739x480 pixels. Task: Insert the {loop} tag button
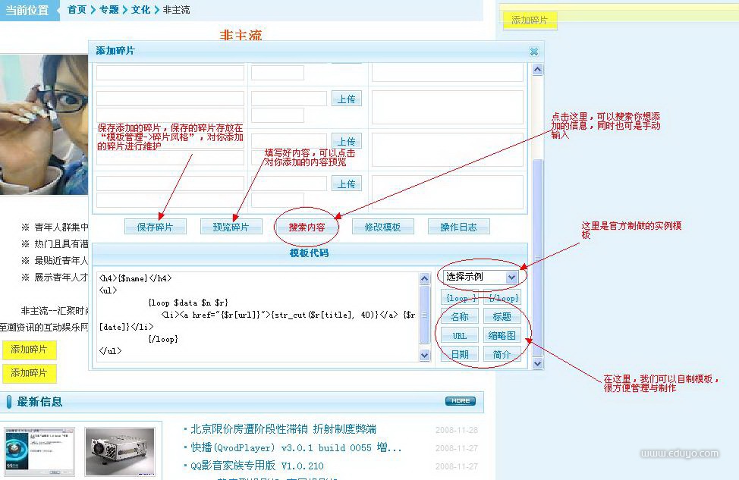(459, 298)
